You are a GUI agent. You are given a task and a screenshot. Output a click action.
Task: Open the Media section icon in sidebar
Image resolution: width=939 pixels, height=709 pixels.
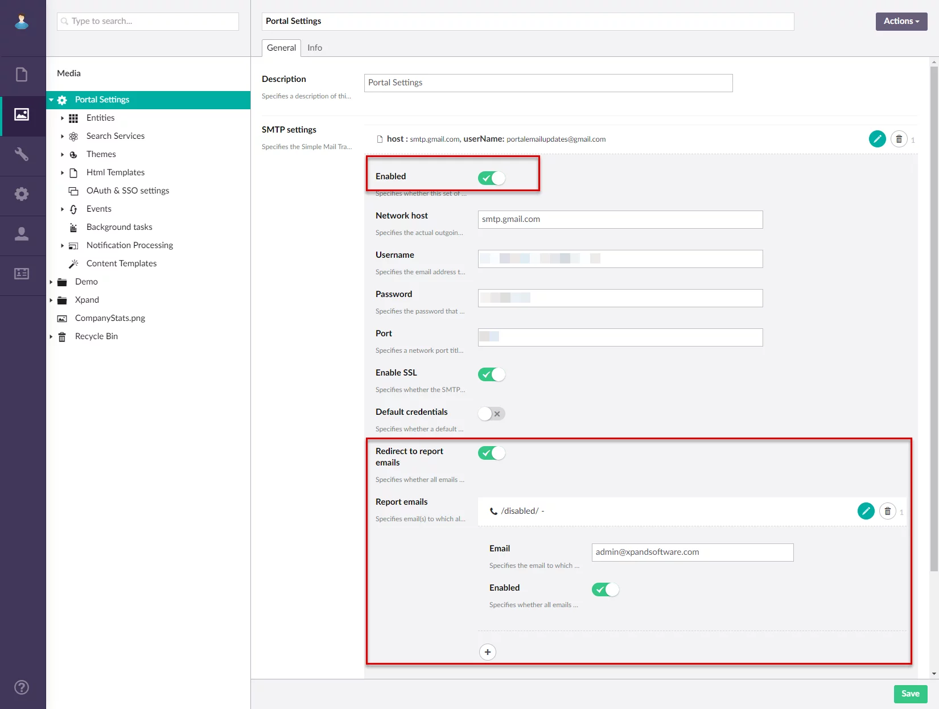pyautogui.click(x=22, y=114)
